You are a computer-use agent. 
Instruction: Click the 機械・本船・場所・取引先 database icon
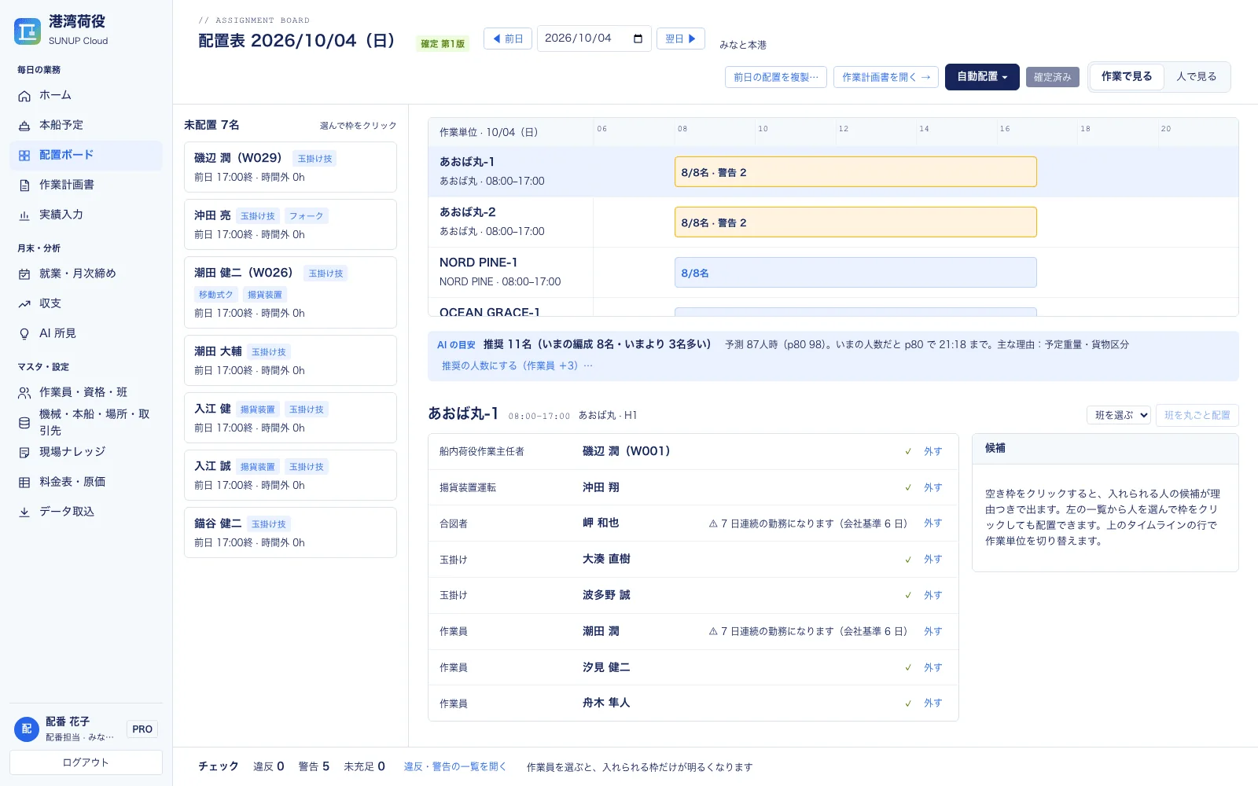[24, 423]
